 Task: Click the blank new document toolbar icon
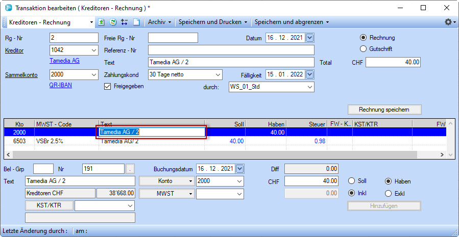click(136, 22)
